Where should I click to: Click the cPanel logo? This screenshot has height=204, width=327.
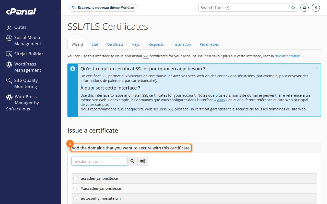pos(21,11)
